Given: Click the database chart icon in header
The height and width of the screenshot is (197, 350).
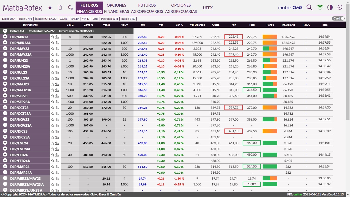Looking at the screenshot, I should [70, 8].
